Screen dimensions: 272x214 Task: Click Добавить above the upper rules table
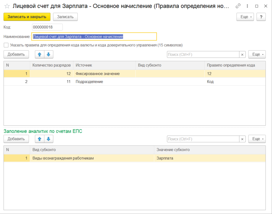16,54
